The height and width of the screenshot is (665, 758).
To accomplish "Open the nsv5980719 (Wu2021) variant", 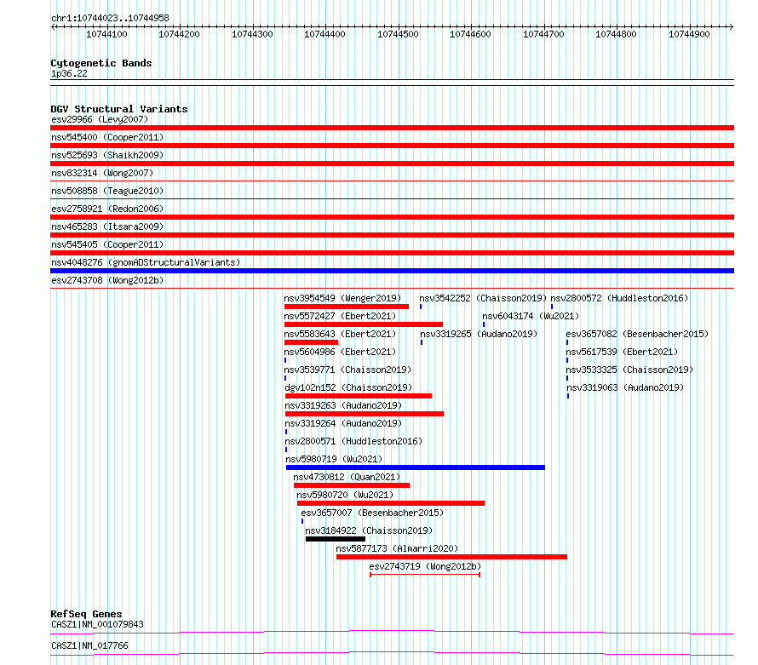I will point(334,459).
